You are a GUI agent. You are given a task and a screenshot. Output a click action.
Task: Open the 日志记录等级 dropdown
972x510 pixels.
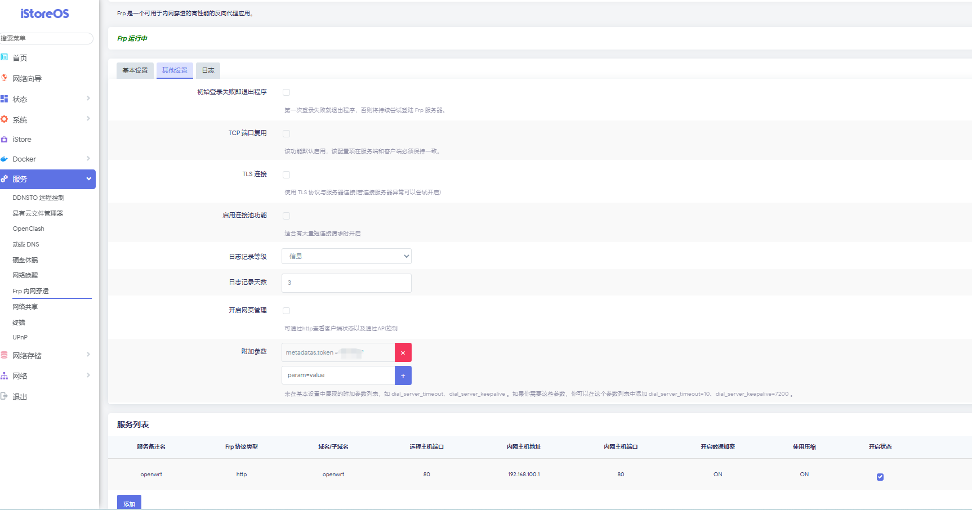[346, 256]
